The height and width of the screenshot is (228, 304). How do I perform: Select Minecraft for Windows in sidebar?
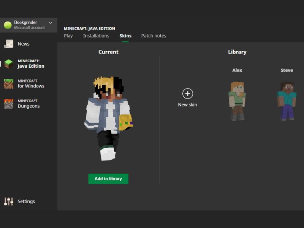click(31, 84)
